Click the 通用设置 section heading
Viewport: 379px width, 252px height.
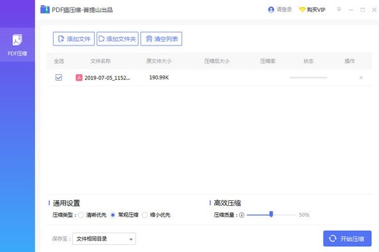66,203
